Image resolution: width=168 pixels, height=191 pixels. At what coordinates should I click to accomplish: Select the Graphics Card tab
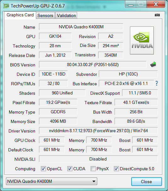pos(20,15)
